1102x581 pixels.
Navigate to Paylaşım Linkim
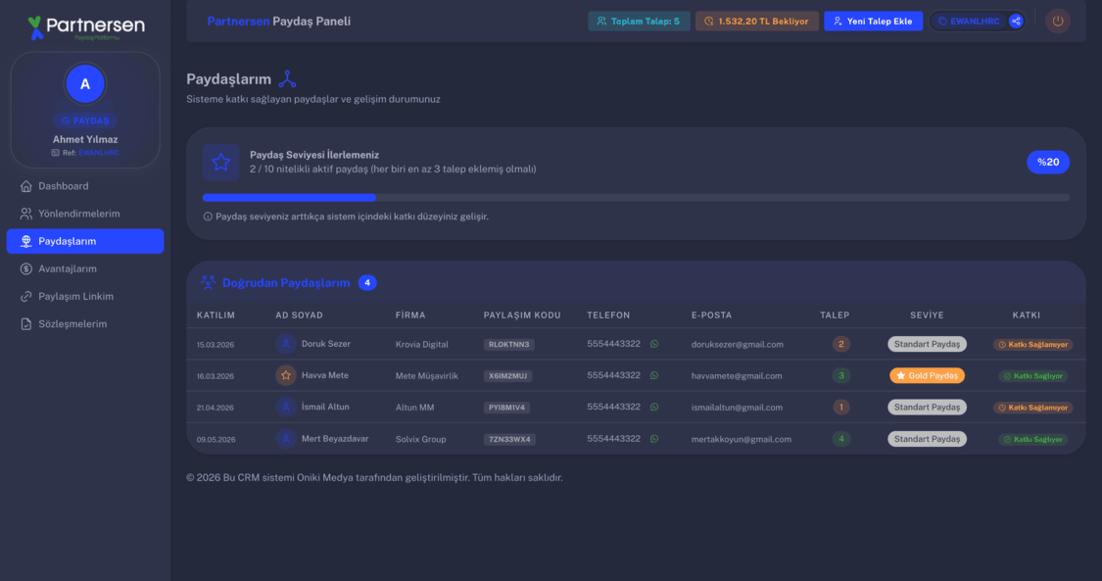coord(85,297)
